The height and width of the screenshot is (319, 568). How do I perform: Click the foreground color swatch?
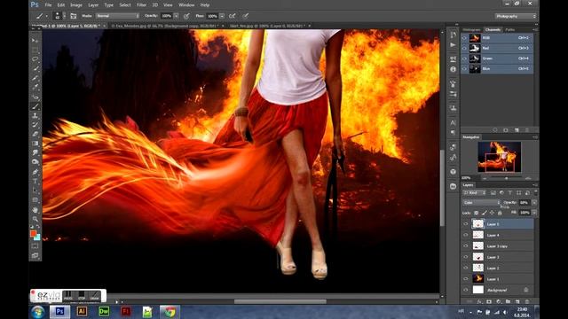33,233
